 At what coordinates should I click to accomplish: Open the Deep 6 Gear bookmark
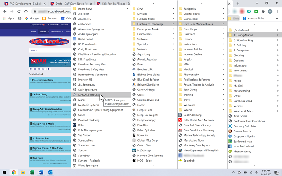click(154, 110)
